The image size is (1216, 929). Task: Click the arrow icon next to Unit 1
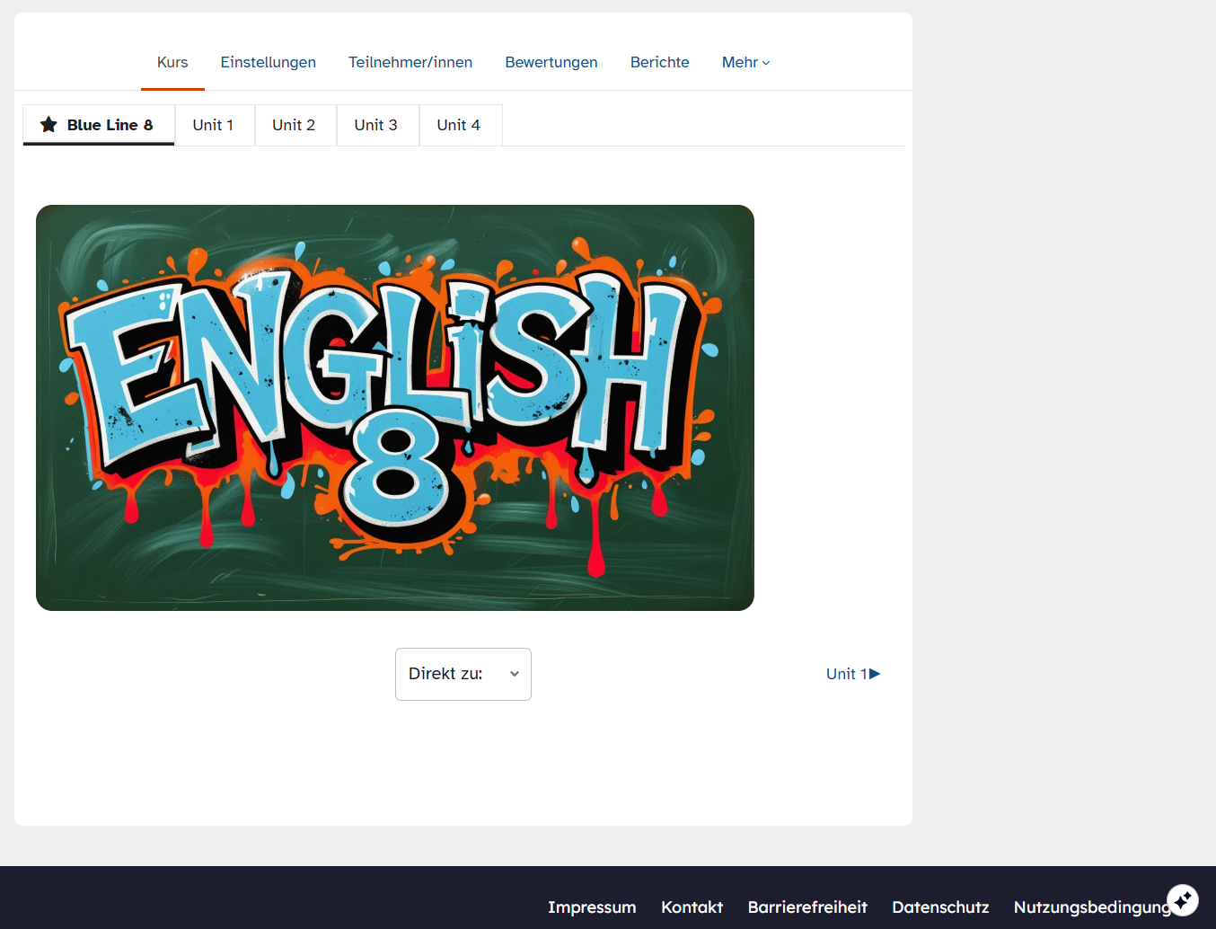point(875,674)
